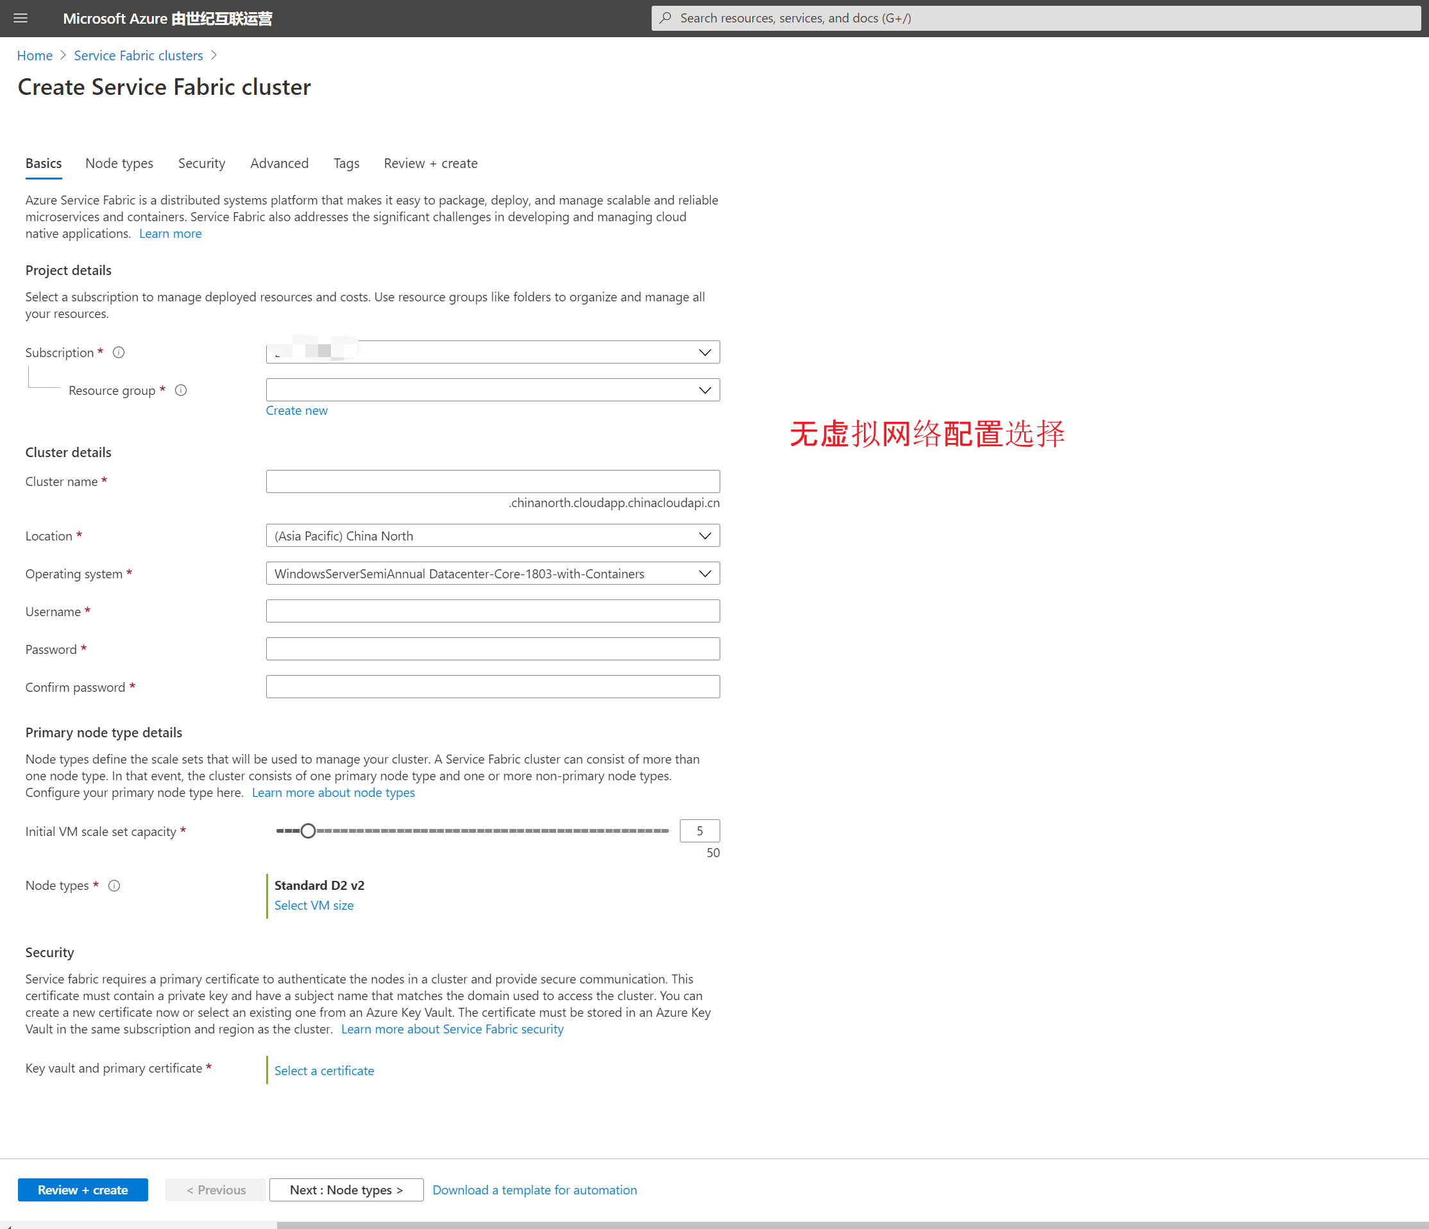The height and width of the screenshot is (1229, 1429).
Task: Click the Node types info icon
Action: tap(114, 886)
